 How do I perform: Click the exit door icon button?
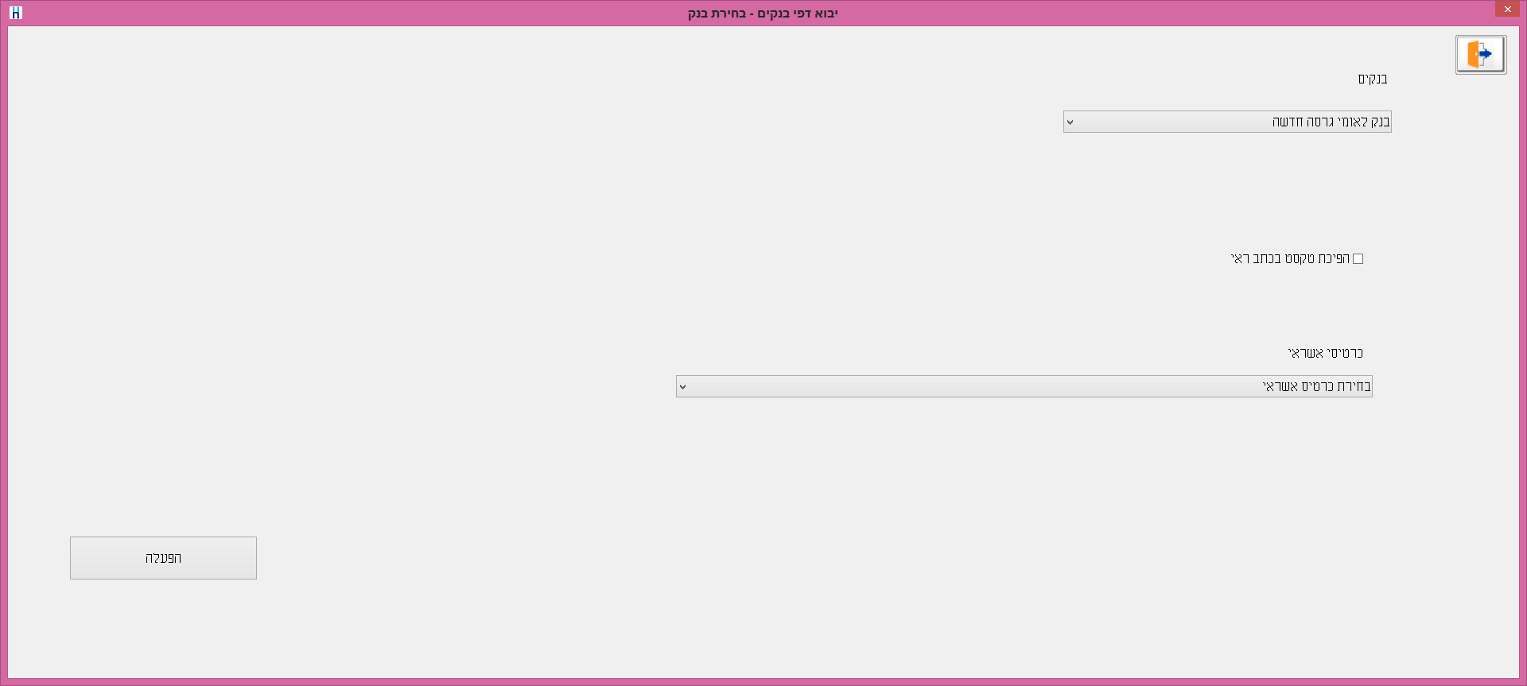pyautogui.click(x=1481, y=55)
